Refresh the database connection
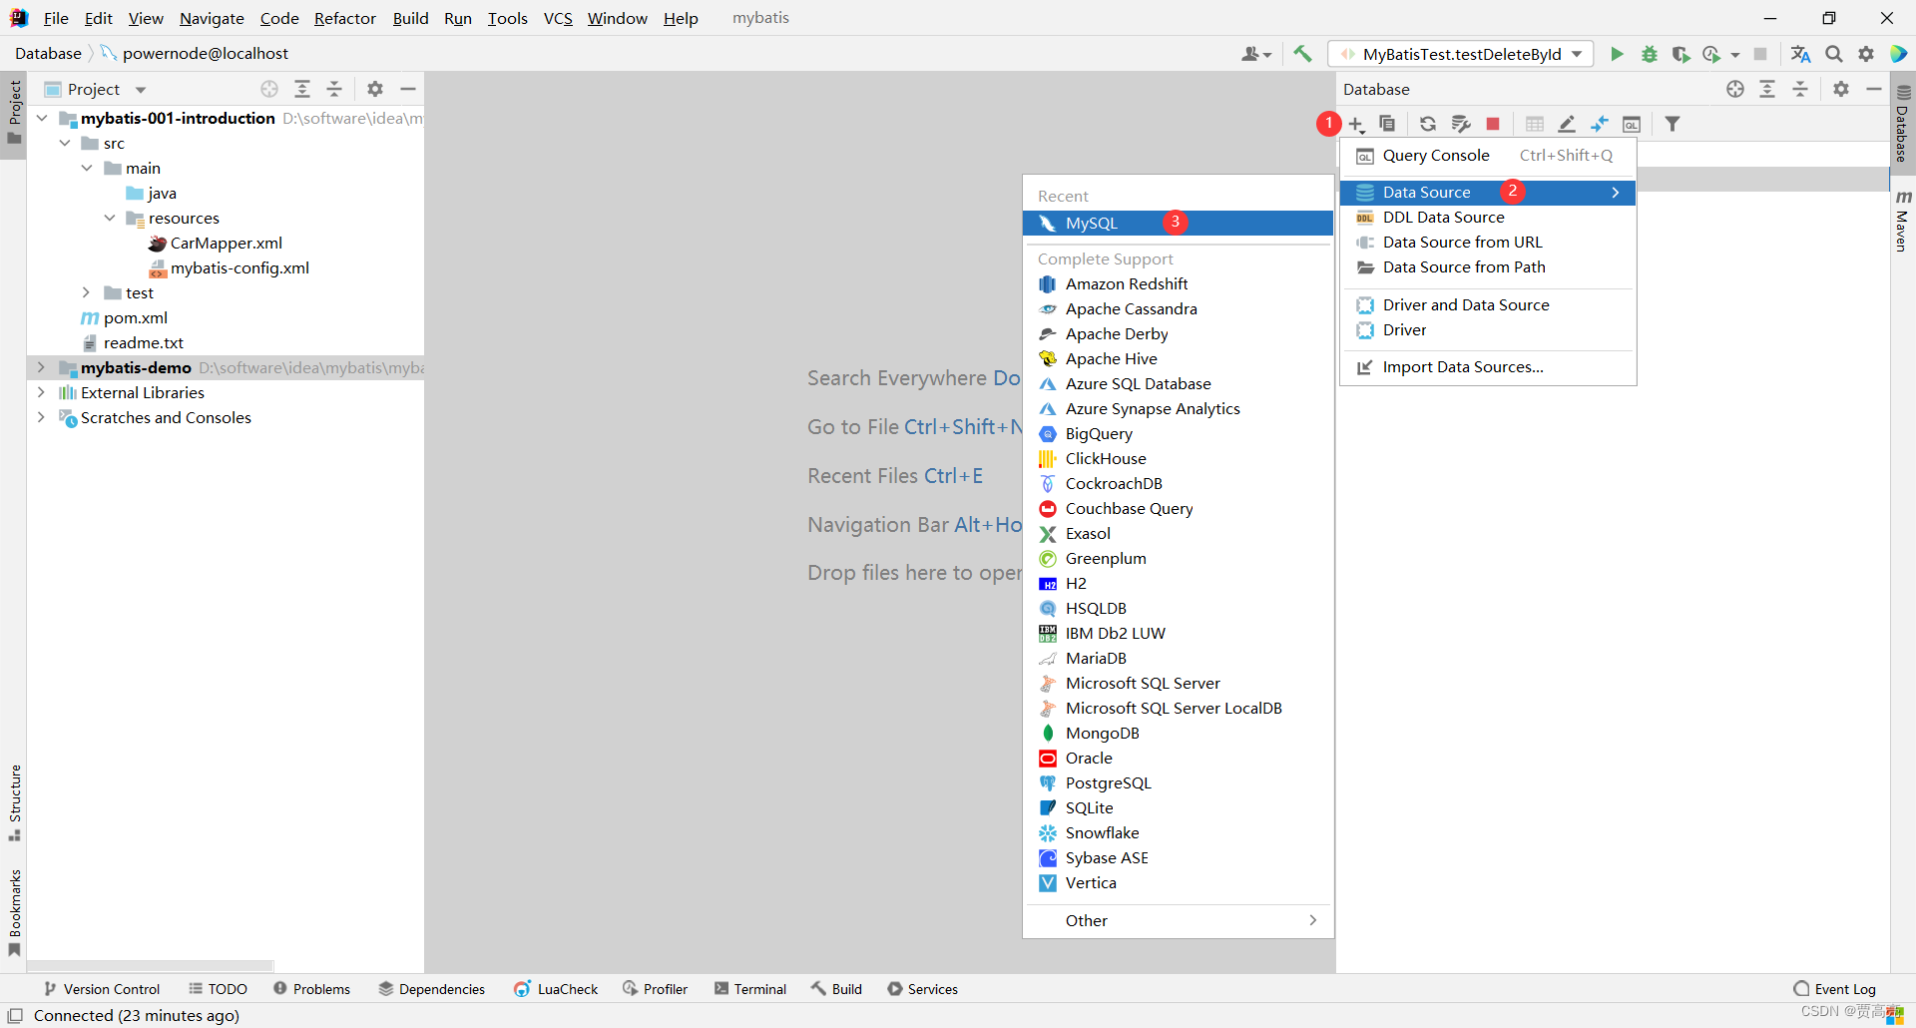The width and height of the screenshot is (1916, 1028). pos(1428,124)
